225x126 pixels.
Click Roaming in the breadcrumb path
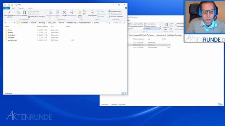42,23
